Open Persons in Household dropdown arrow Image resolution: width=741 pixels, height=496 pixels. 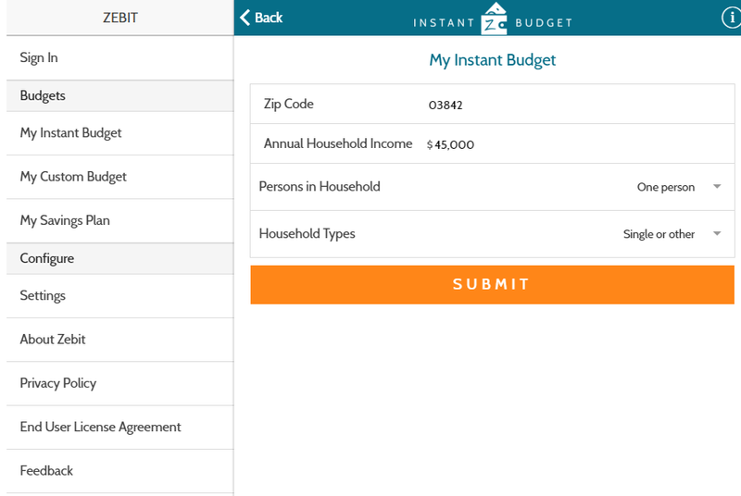[x=717, y=186]
